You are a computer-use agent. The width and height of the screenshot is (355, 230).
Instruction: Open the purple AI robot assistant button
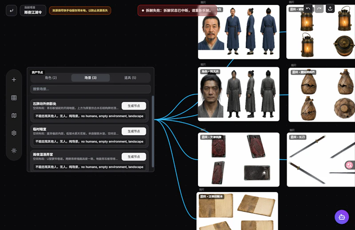342,217
